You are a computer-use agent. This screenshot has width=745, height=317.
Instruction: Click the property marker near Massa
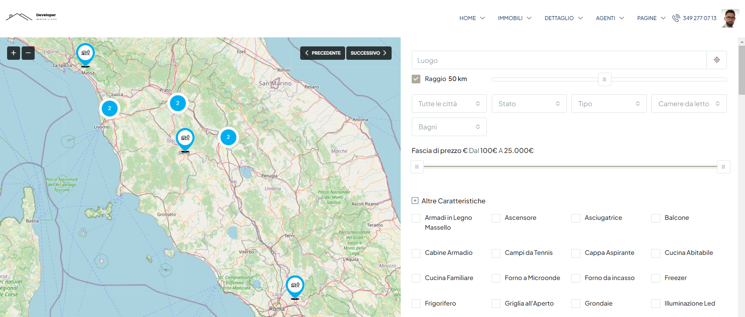[x=85, y=53]
